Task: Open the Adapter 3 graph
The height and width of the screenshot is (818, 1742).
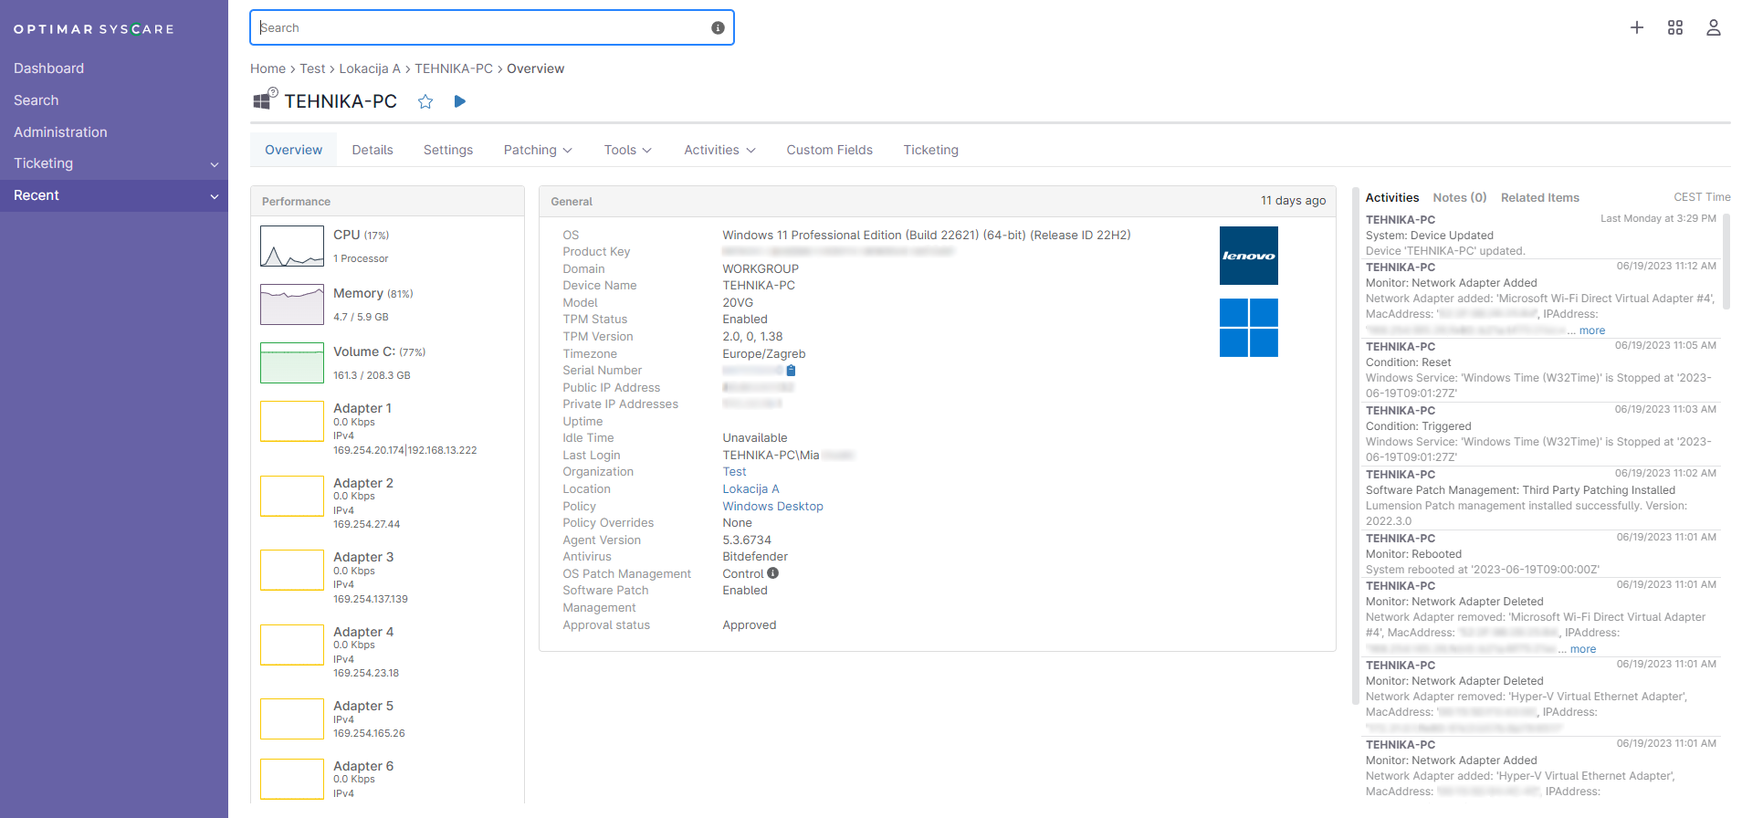Action: [292, 570]
